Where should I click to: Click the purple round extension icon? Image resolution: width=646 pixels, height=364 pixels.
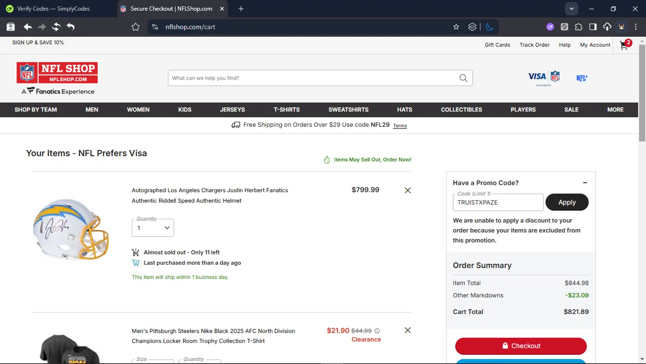coord(550,27)
